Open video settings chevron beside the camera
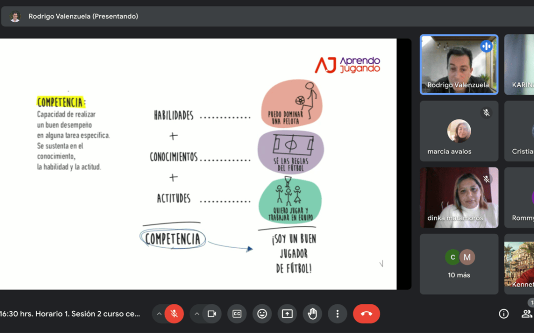Image resolution: width=534 pixels, height=333 pixels. [x=197, y=314]
